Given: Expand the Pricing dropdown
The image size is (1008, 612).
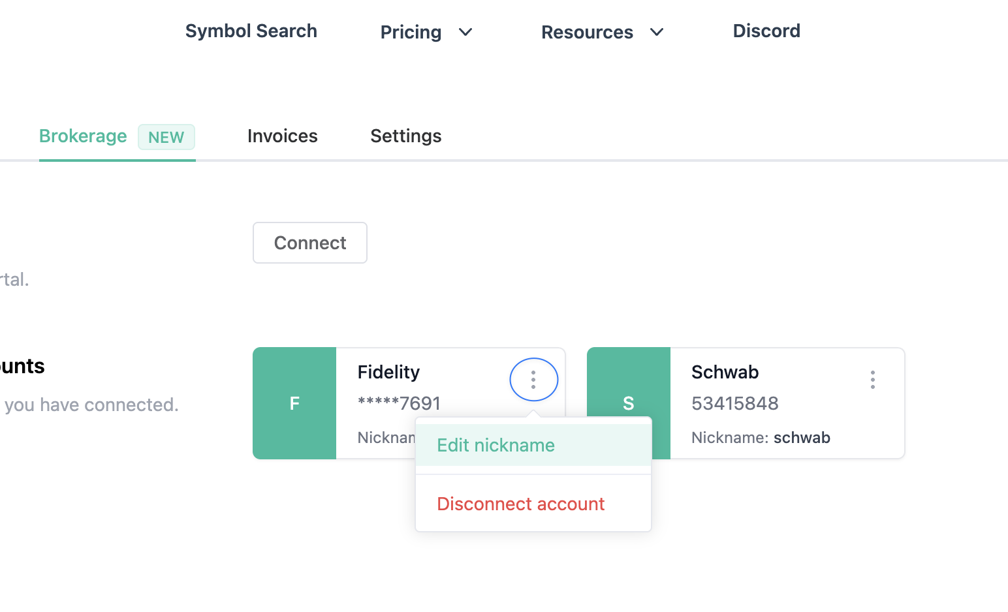Looking at the screenshot, I should point(426,32).
